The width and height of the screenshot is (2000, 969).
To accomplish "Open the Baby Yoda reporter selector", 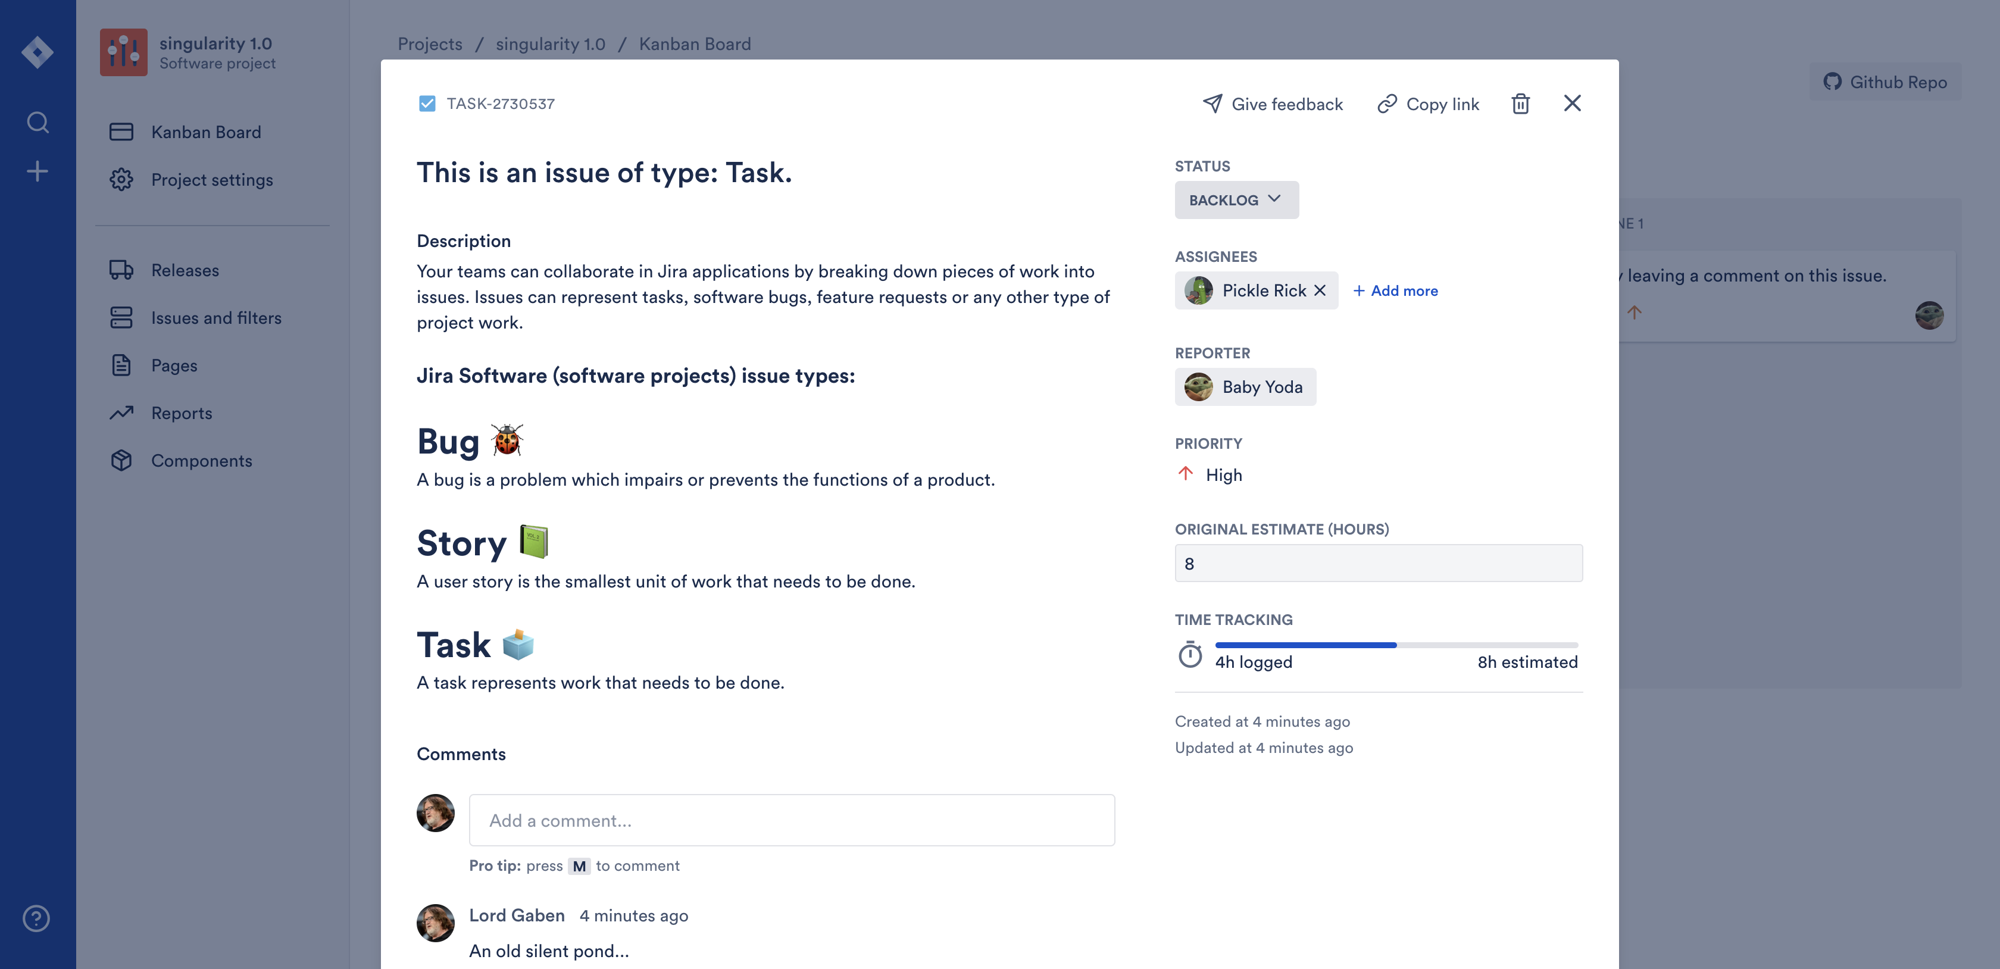I will (x=1245, y=387).
